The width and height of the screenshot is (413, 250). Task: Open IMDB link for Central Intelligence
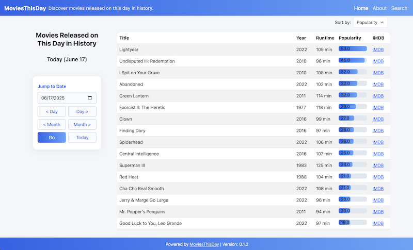pyautogui.click(x=378, y=154)
